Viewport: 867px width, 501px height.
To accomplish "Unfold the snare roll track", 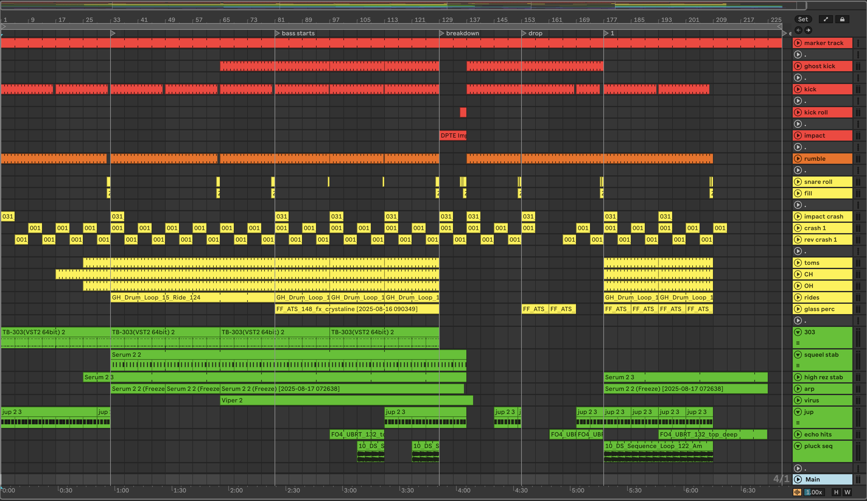I will 798,182.
